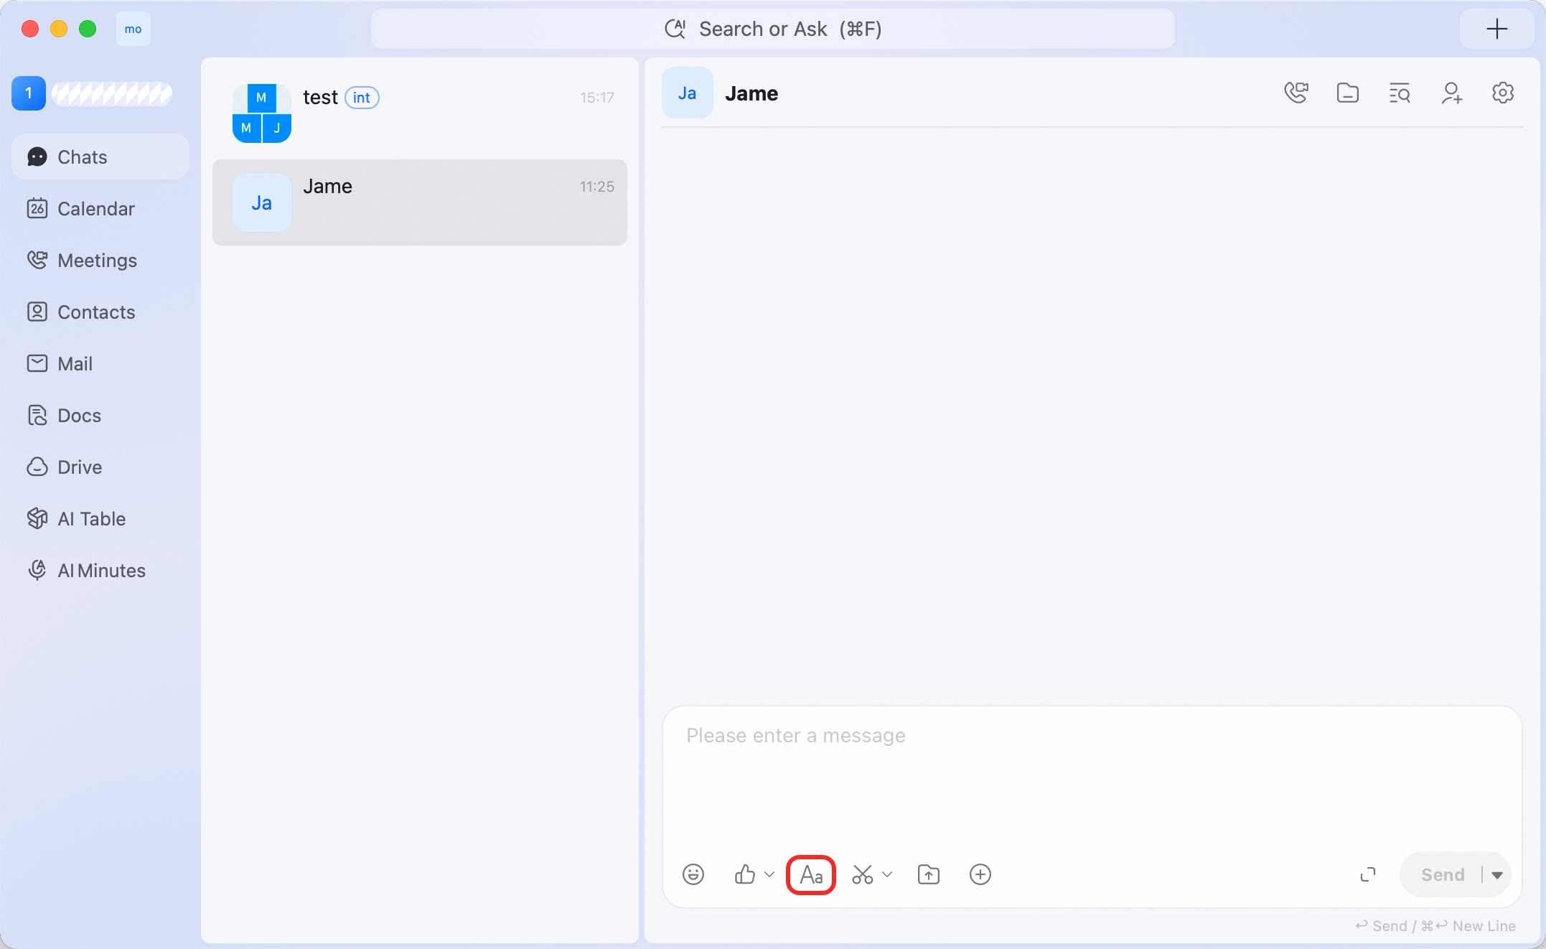The height and width of the screenshot is (949, 1546).
Task: Add a member to the Jame chat
Action: pos(1451,93)
